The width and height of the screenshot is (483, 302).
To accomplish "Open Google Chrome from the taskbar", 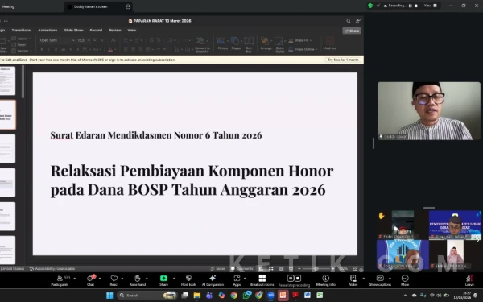I will tap(233, 296).
